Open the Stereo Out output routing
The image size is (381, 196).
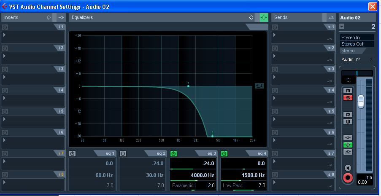357,44
